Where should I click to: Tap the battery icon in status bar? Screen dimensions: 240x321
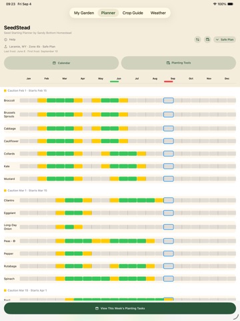(231, 4)
